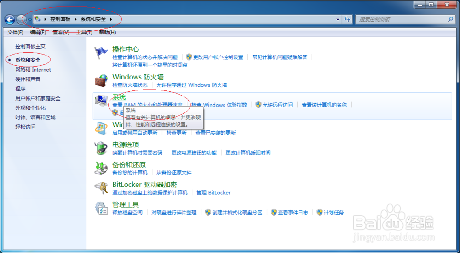This screenshot has width=460, height=253.
Task: Click shield icon beside 查看事件日志
Action: 274,212
